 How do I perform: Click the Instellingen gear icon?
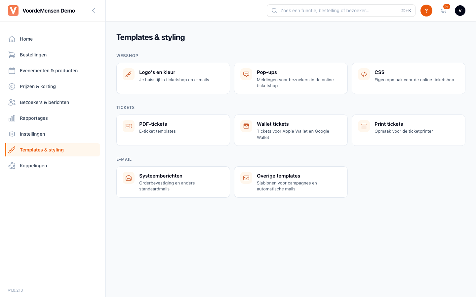pyautogui.click(x=12, y=134)
